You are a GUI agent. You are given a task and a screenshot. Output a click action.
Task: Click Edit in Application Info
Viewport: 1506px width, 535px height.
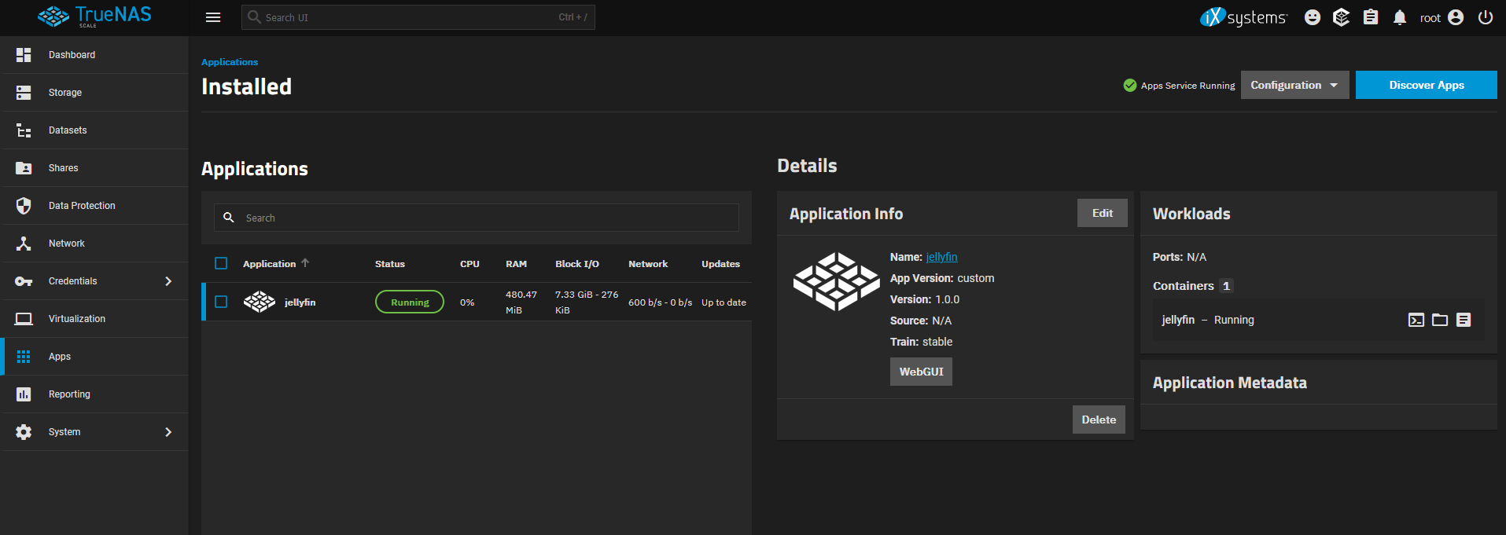(x=1102, y=213)
